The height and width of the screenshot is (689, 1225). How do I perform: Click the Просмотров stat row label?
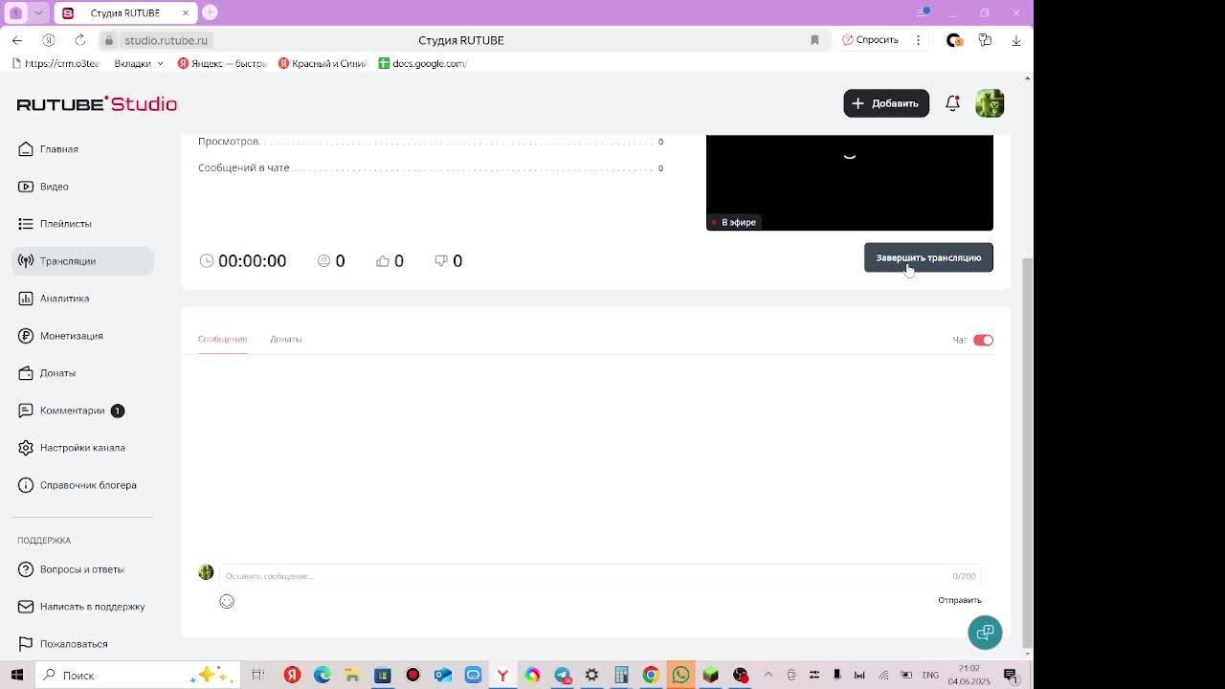229,142
